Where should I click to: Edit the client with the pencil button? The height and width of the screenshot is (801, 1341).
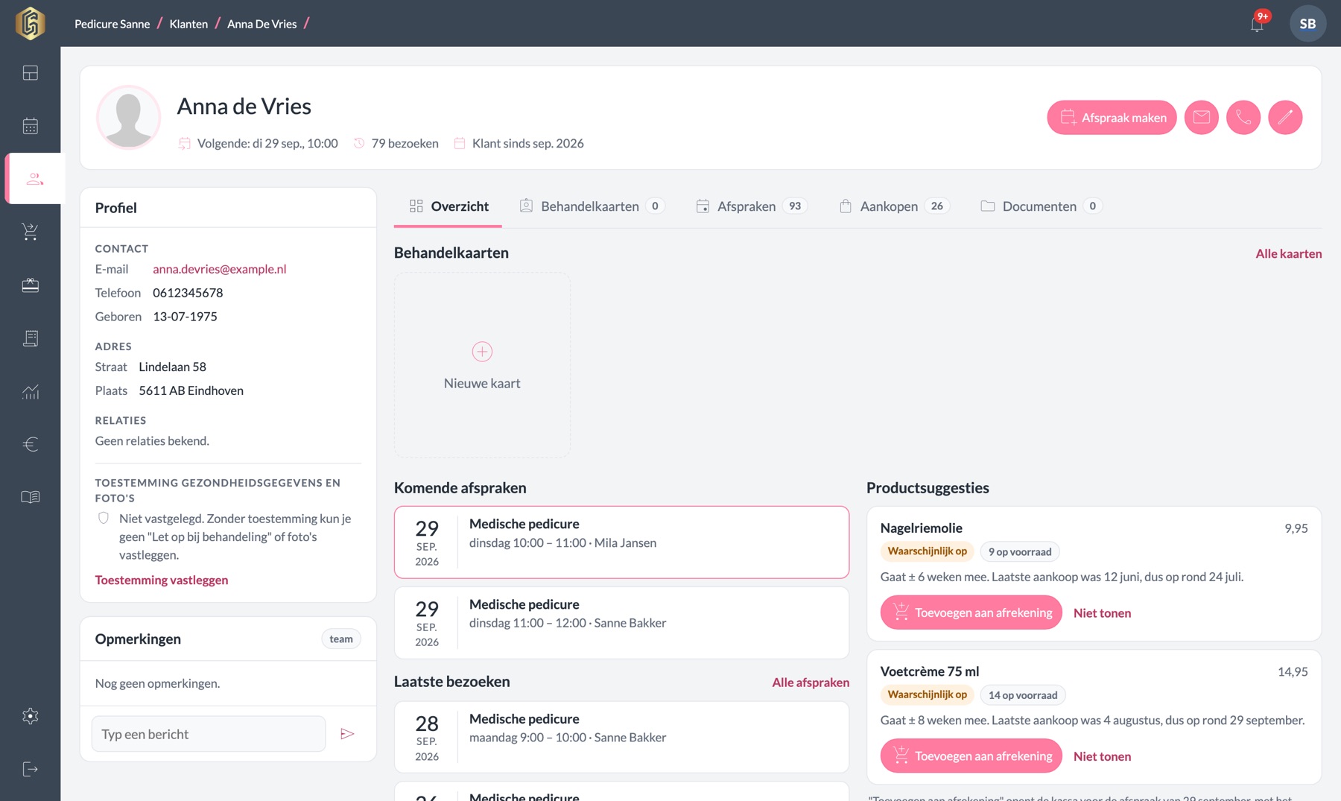1285,118
